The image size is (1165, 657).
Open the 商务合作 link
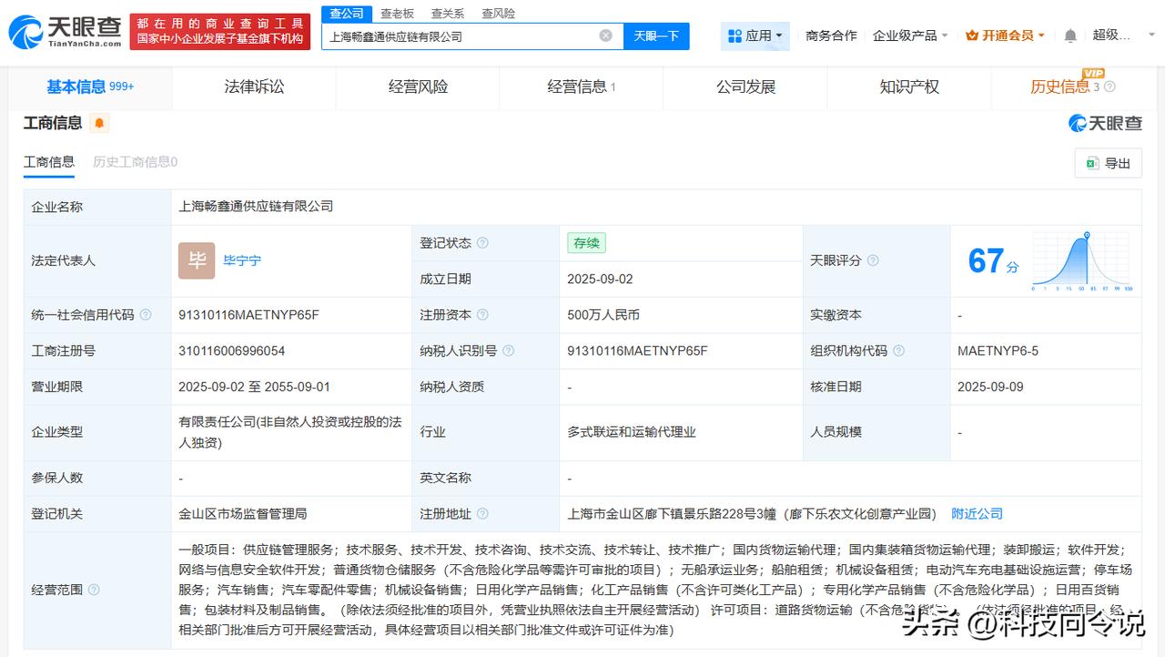point(831,35)
